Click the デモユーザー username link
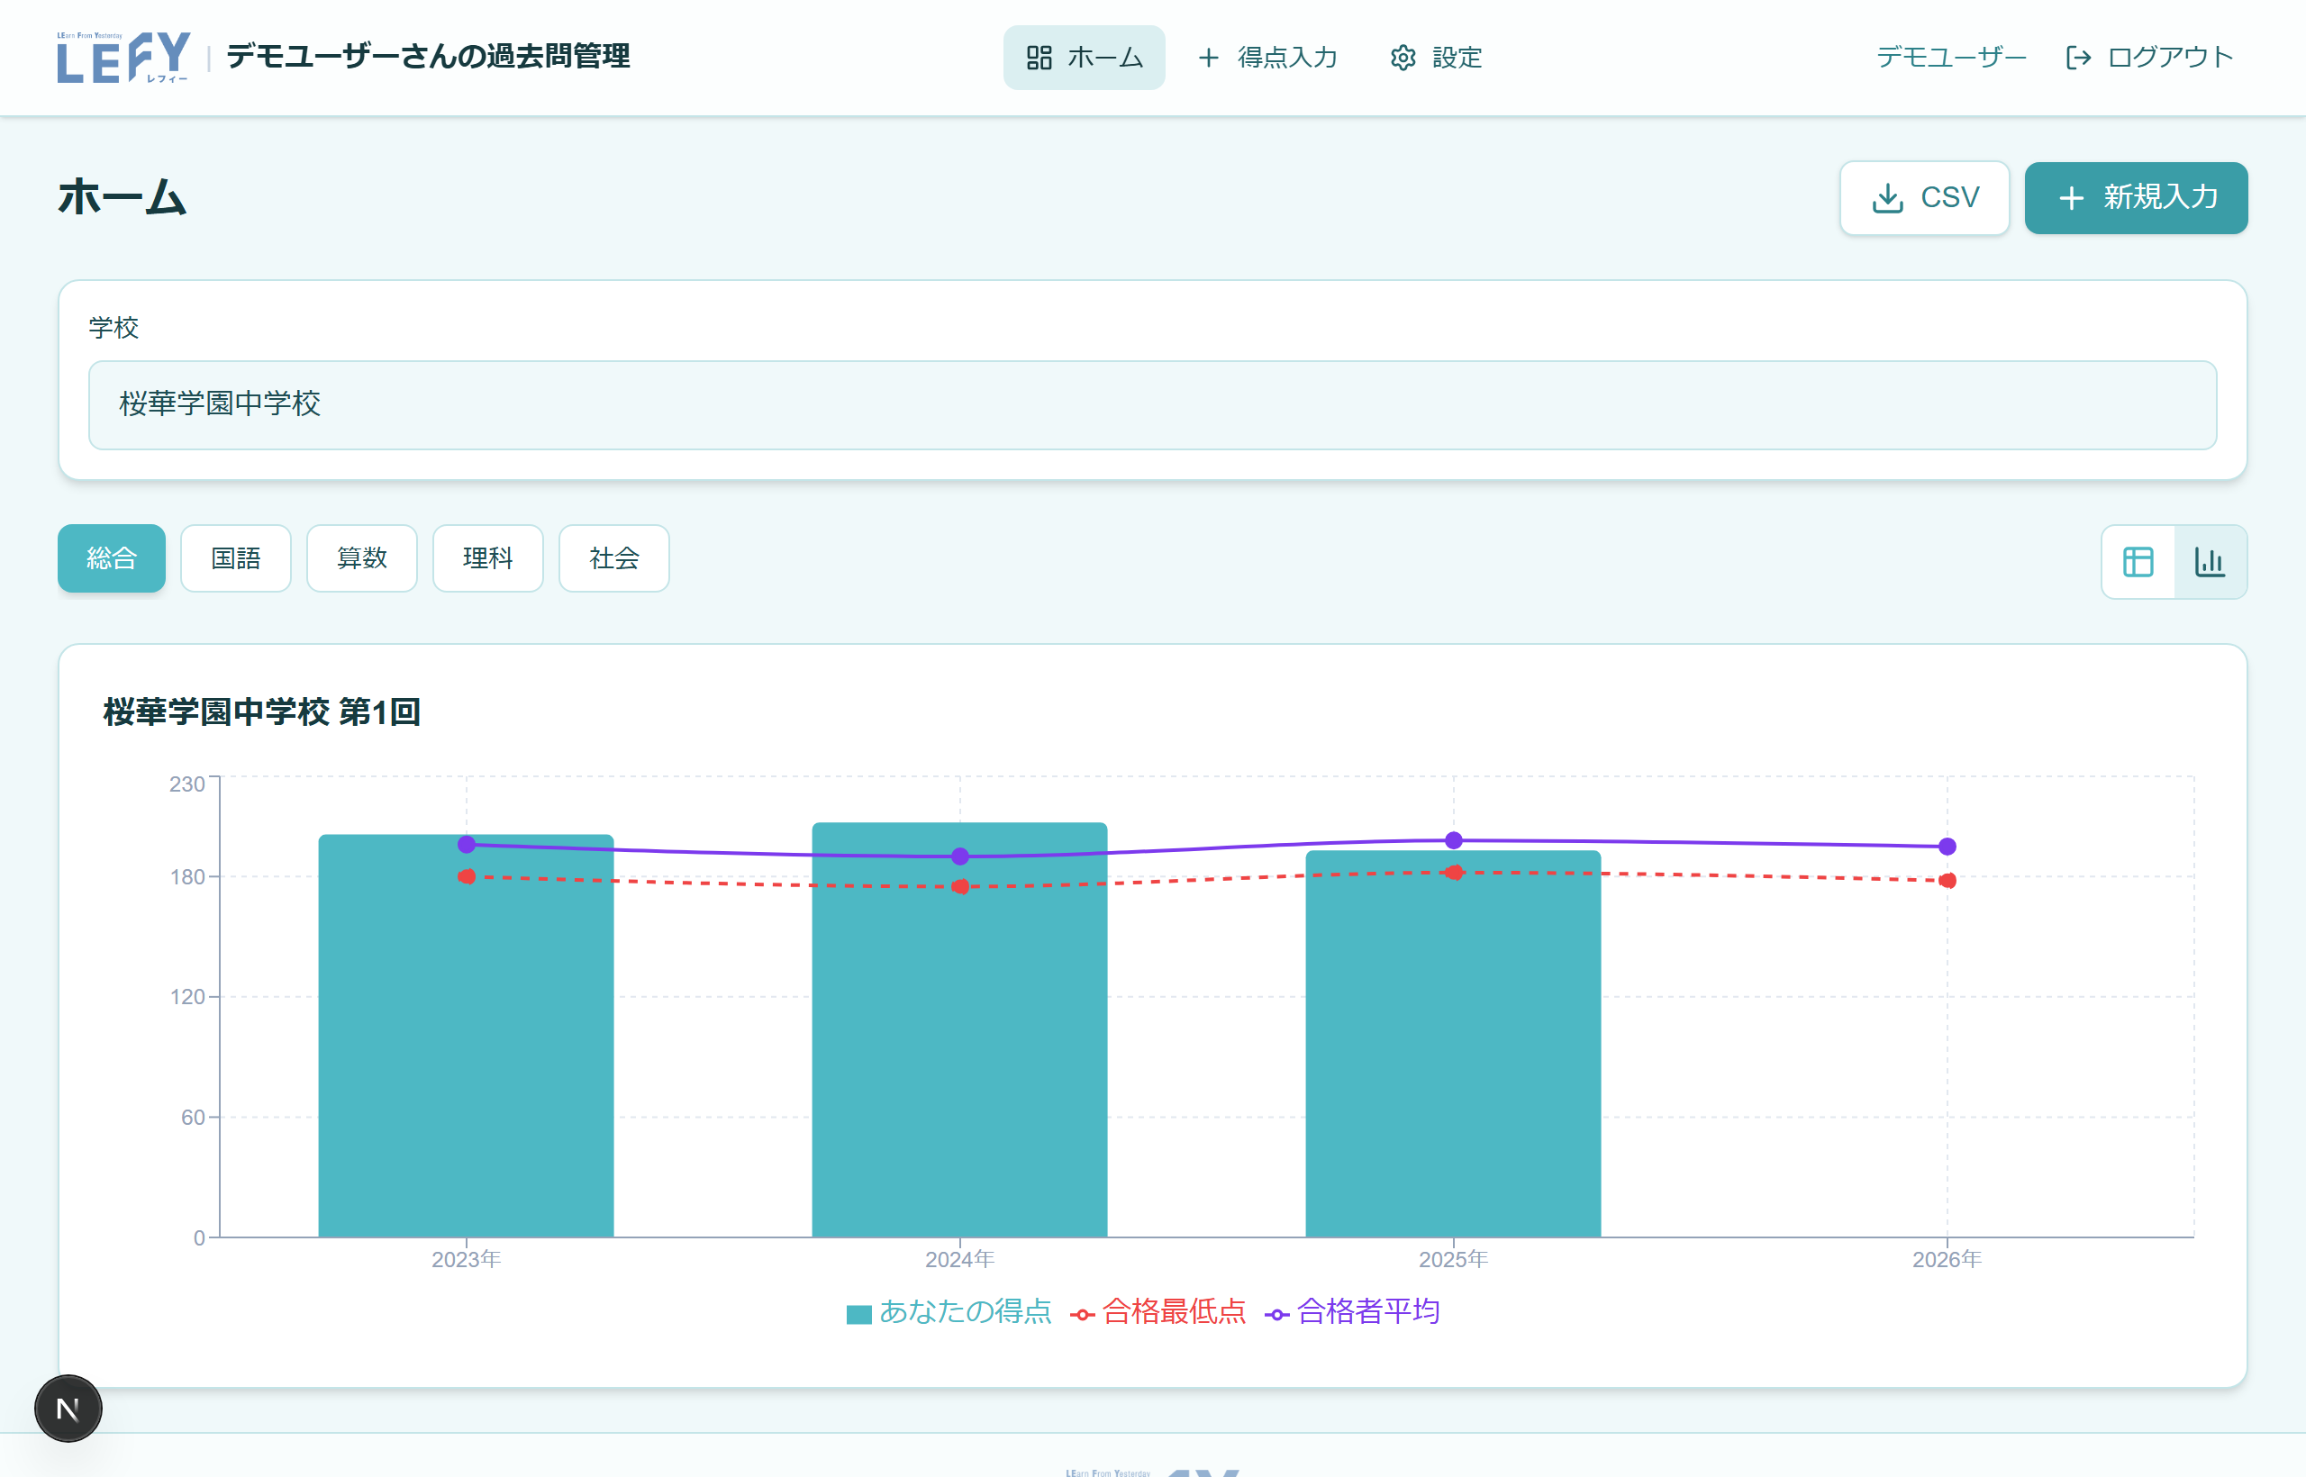 (x=1950, y=58)
